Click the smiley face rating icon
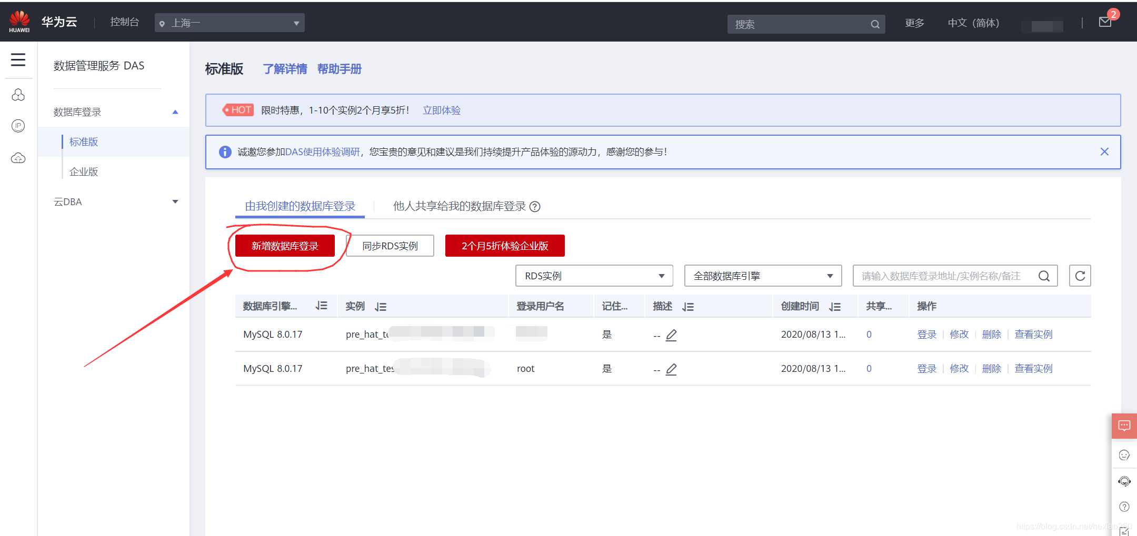The width and height of the screenshot is (1137, 536). pos(1124,455)
